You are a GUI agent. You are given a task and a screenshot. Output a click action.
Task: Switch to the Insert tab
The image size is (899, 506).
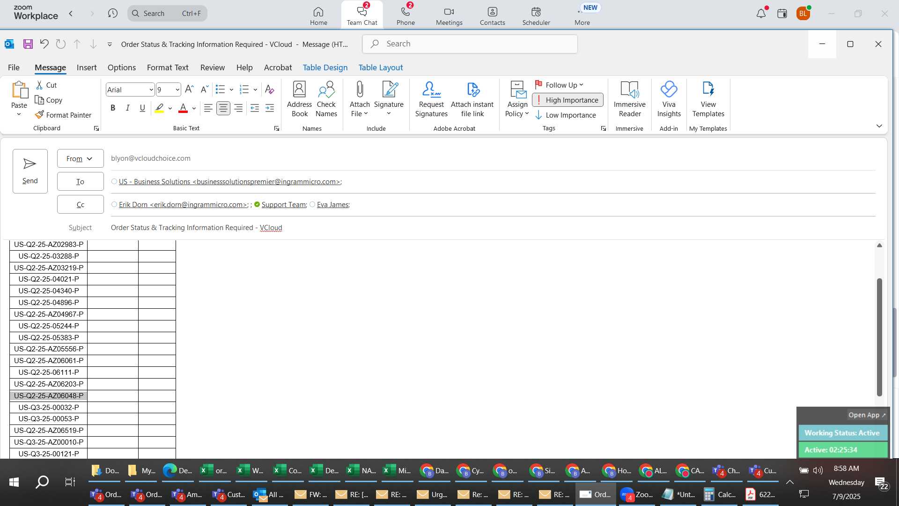(x=87, y=67)
